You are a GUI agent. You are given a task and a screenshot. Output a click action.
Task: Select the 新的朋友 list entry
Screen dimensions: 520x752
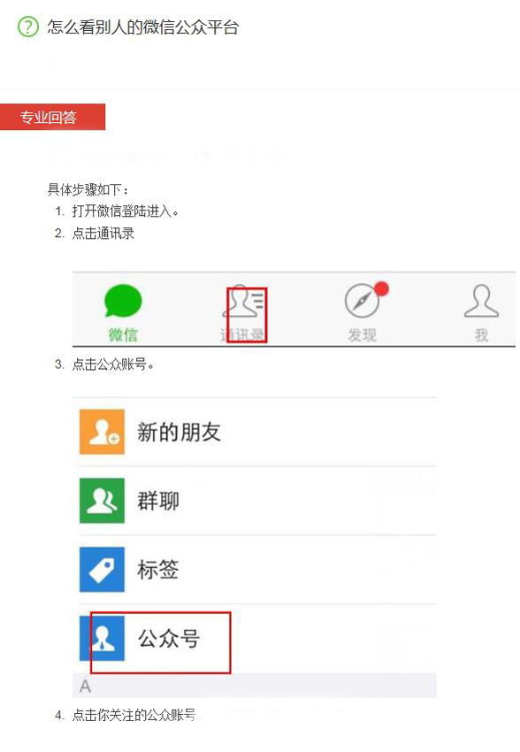pos(258,432)
